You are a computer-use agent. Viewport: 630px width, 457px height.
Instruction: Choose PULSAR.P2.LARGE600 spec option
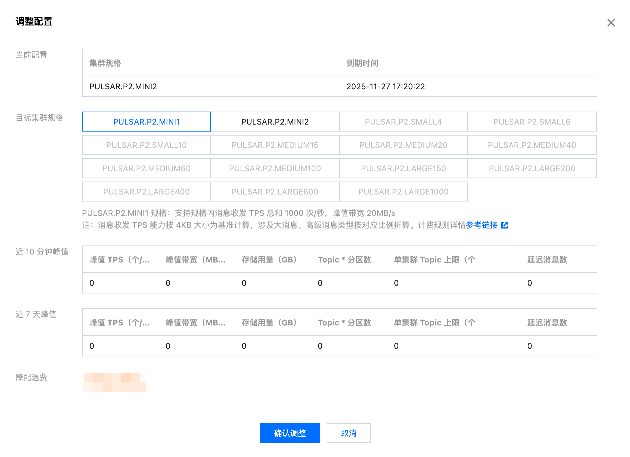[275, 192]
